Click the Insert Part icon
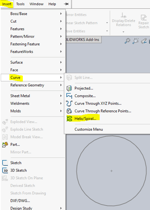Image resolution: width=150 pixels, height=210 pixels. (x=5, y=144)
